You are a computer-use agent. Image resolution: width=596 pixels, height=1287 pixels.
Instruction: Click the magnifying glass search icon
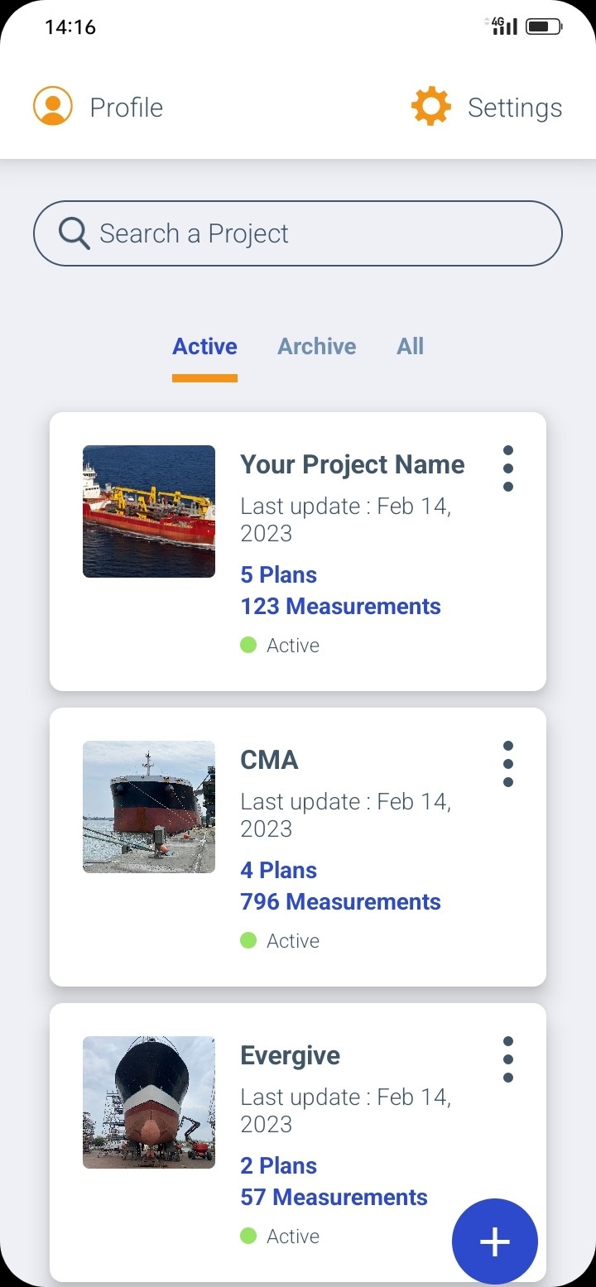click(x=74, y=233)
